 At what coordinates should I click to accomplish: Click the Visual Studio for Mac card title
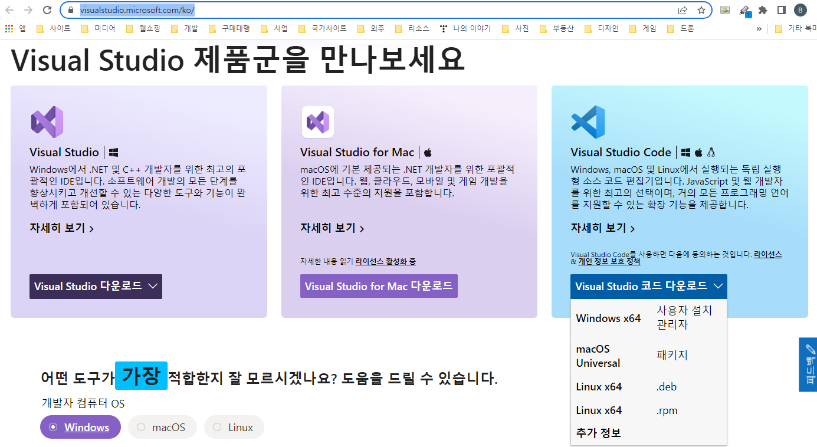coord(357,152)
